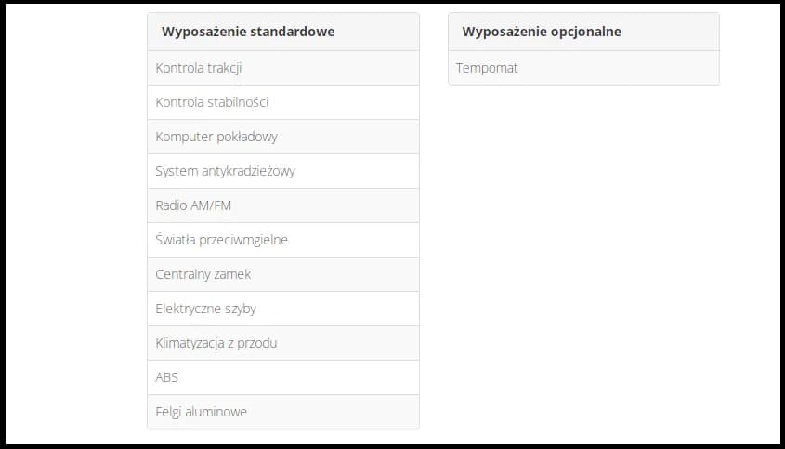Click the aluminium wheels list item
Image resolution: width=785 pixels, height=449 pixels.
click(x=202, y=412)
